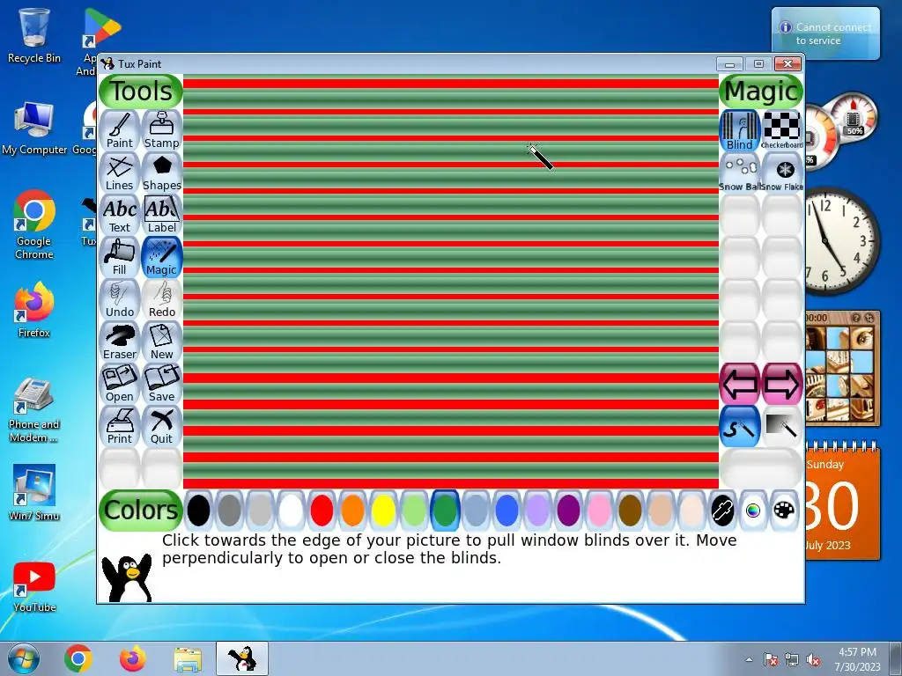Undo the last action

(x=120, y=299)
